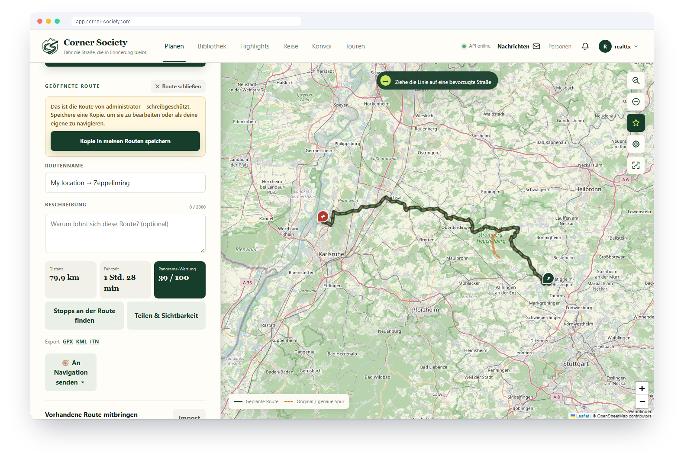Click Kopie in meinen Routen speichern
Image resolution: width=684 pixels, height=462 pixels.
[x=125, y=141]
